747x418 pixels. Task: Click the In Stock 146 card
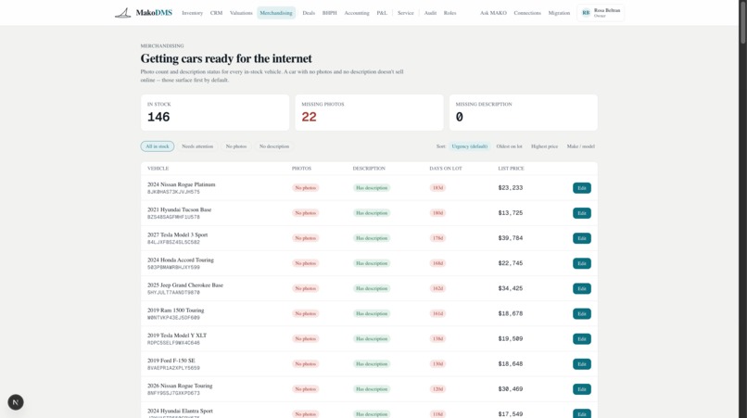click(215, 112)
